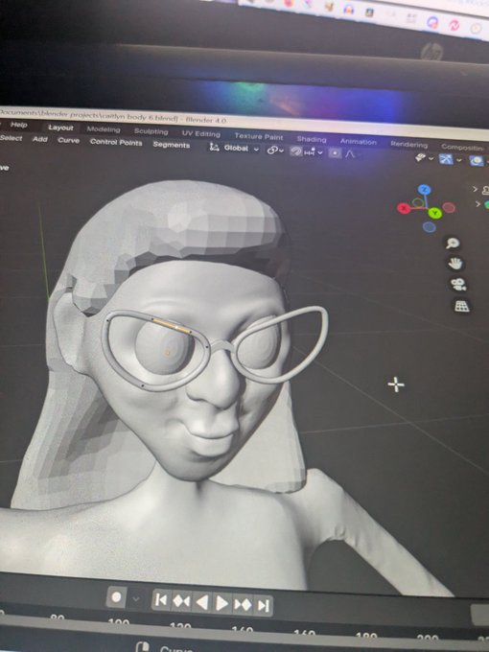Click the blue Z axis on the gizmo
Screen dimensions: 489x652
[x=424, y=190]
